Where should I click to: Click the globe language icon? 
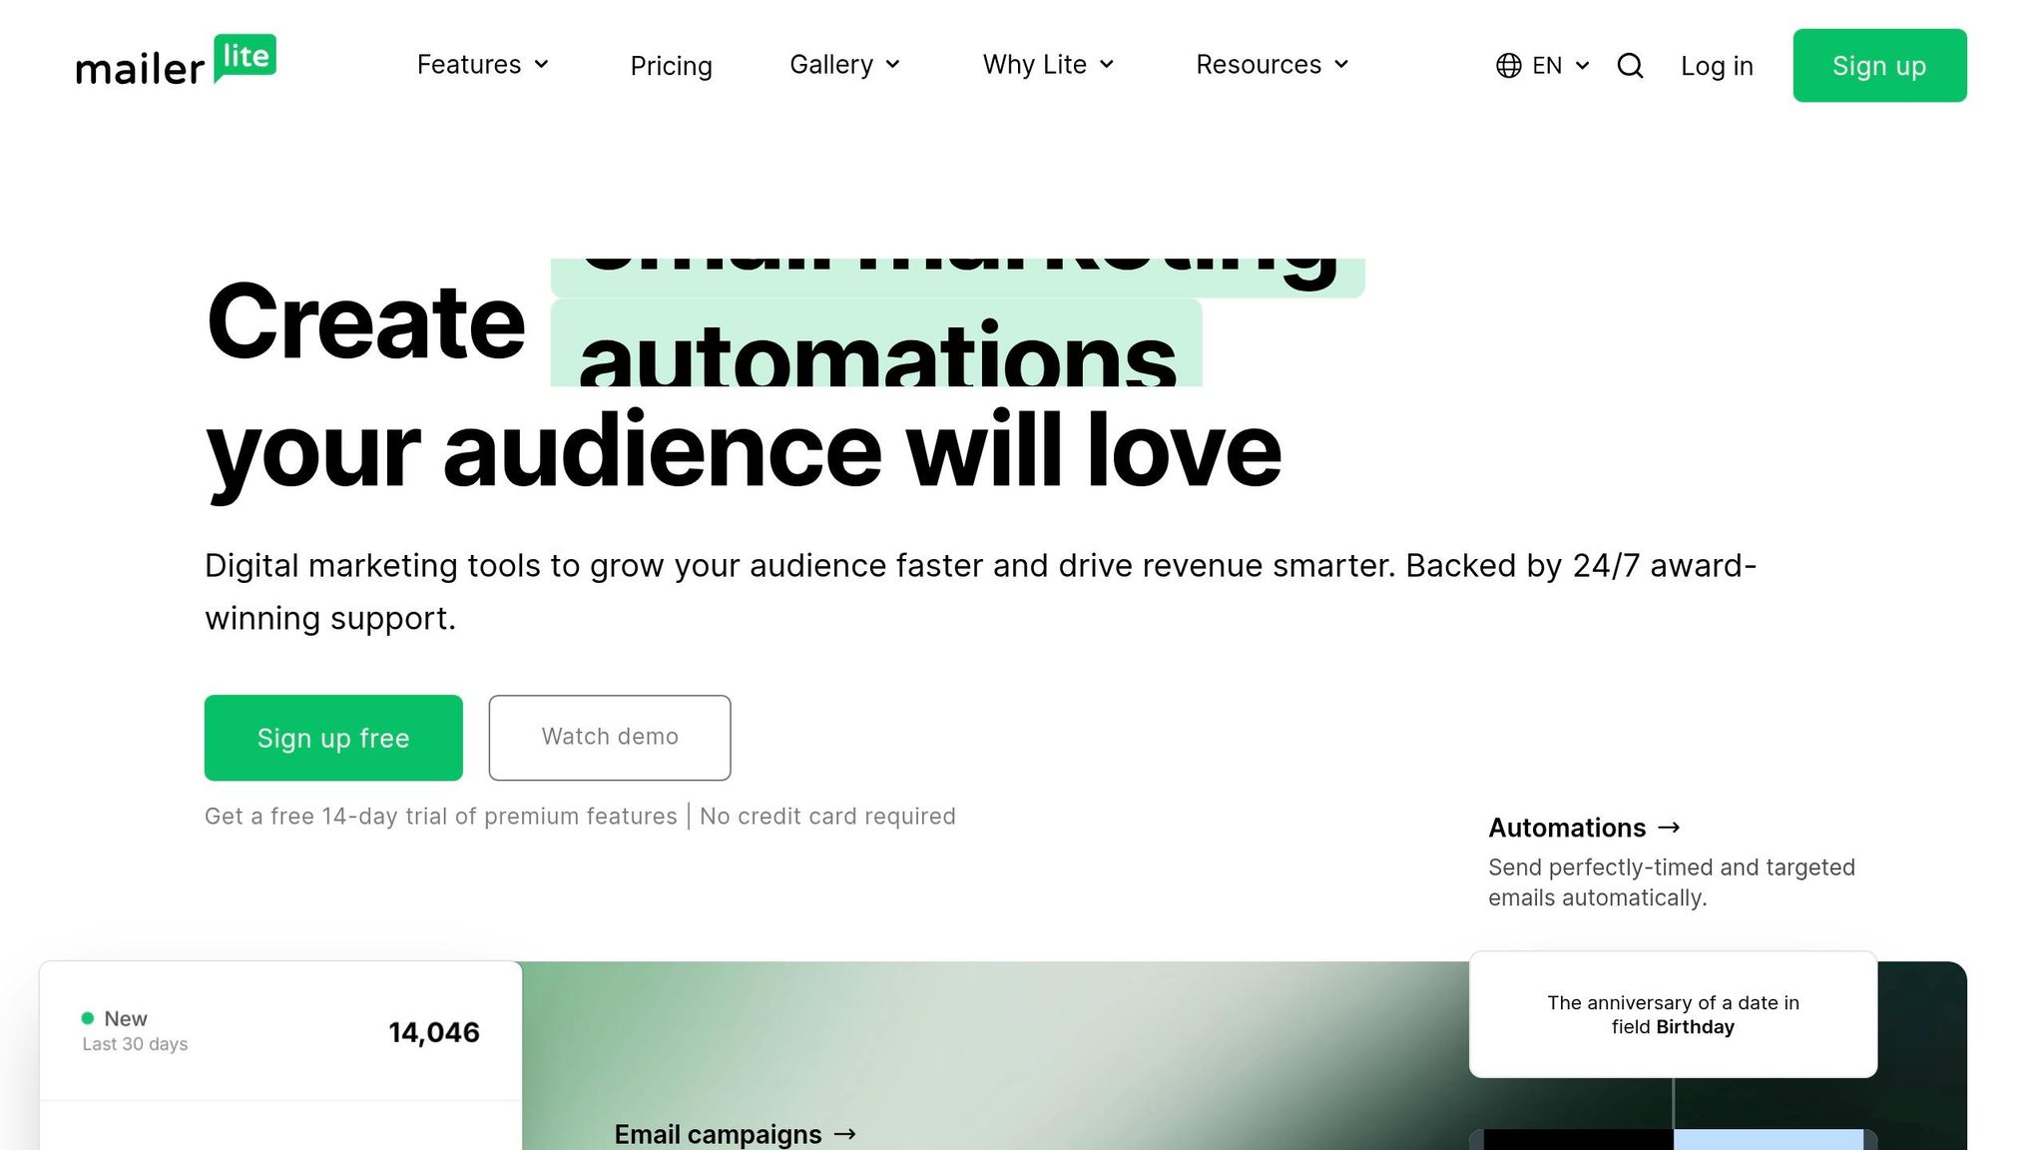coord(1508,66)
